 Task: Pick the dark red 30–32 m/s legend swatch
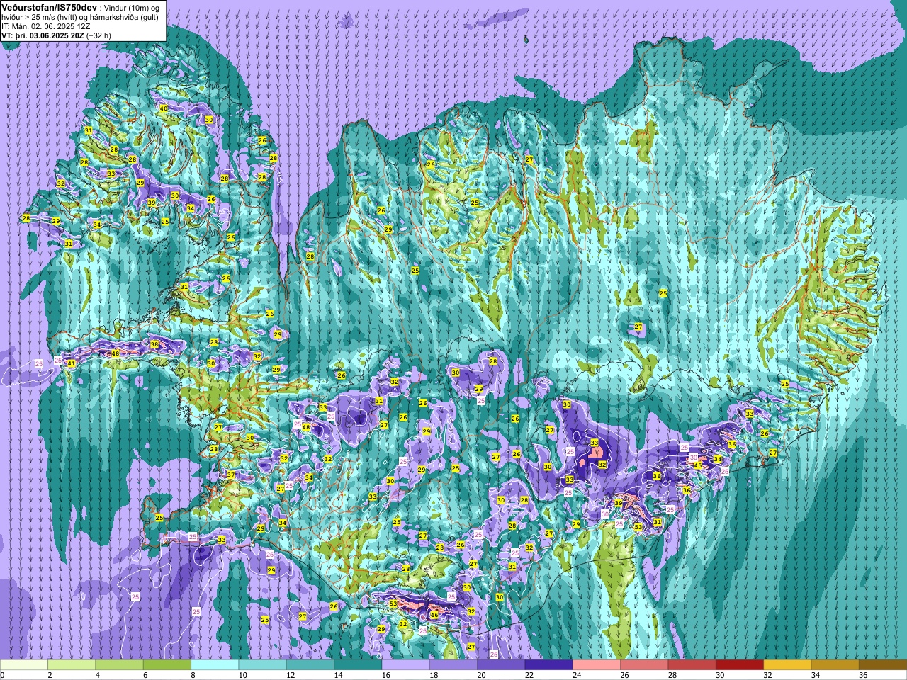740,665
